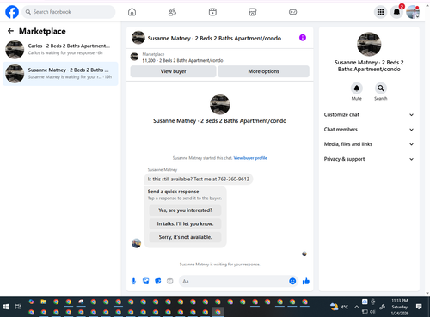Click the voice clip microphone icon
The image size is (430, 317).
pyautogui.click(x=133, y=281)
